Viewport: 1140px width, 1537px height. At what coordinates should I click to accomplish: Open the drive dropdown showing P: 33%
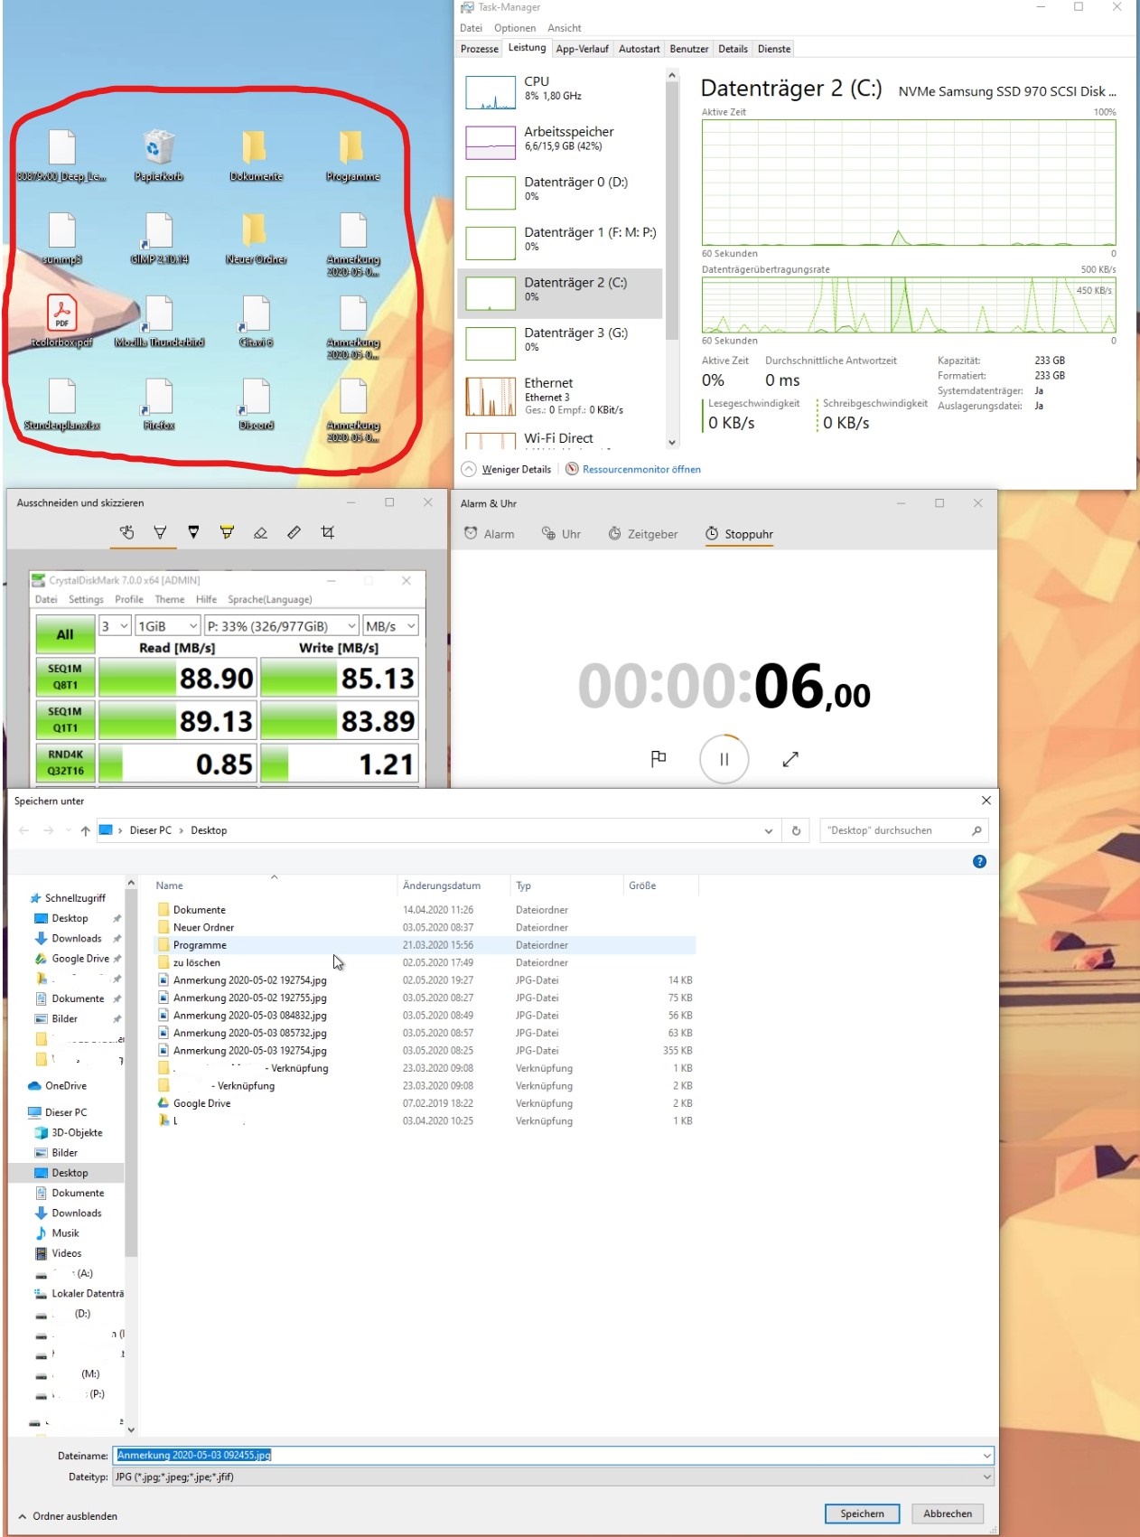coord(282,625)
